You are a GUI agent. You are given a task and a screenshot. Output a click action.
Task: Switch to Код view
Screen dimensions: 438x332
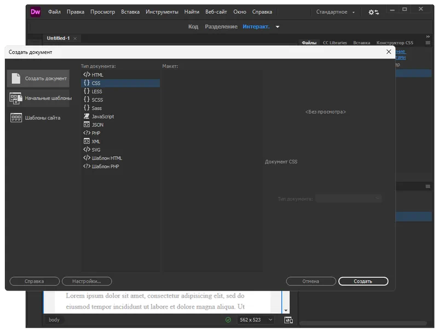(193, 27)
